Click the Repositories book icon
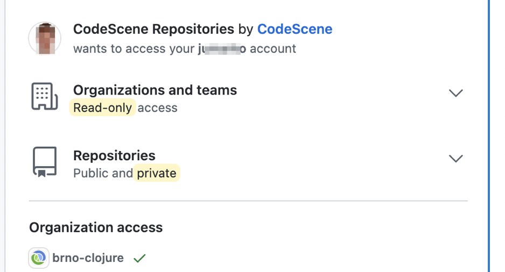 coord(45,162)
